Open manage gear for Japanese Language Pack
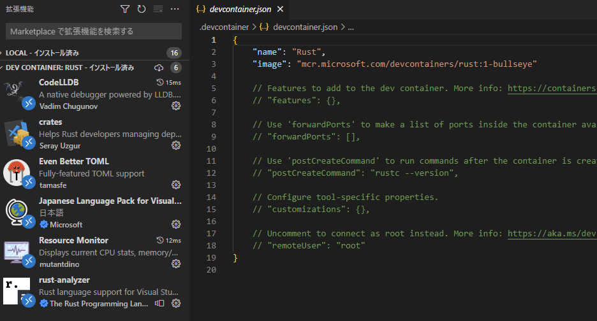597x321 pixels. [176, 224]
